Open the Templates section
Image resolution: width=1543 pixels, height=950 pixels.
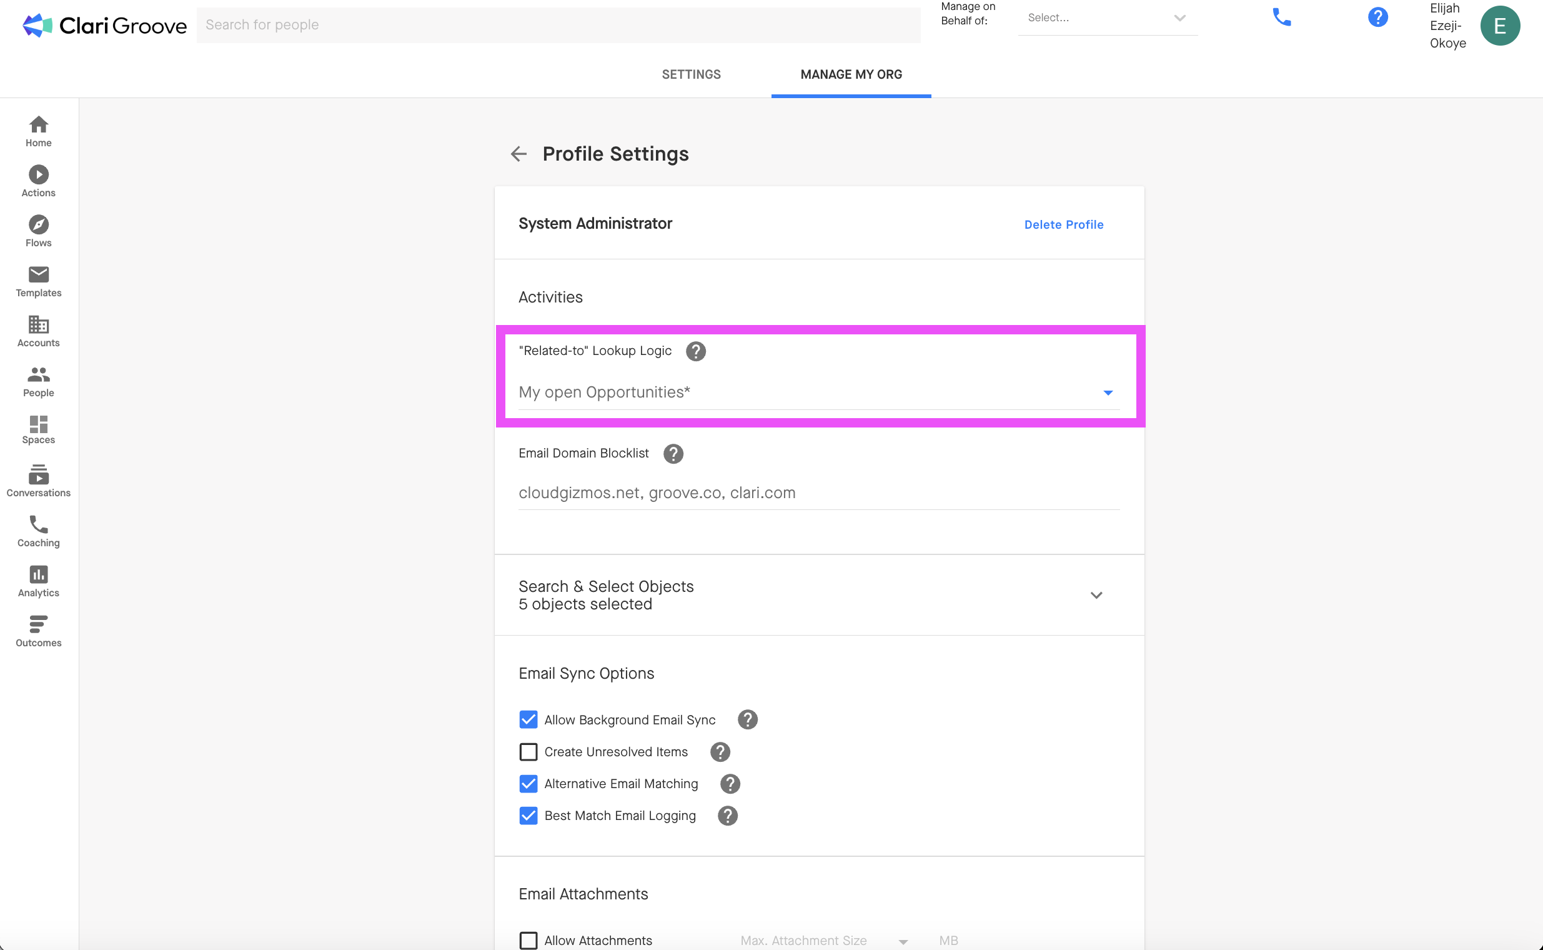click(x=38, y=281)
